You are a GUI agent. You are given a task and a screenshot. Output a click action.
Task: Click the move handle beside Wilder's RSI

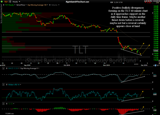pyautogui.click(x=7, y=85)
